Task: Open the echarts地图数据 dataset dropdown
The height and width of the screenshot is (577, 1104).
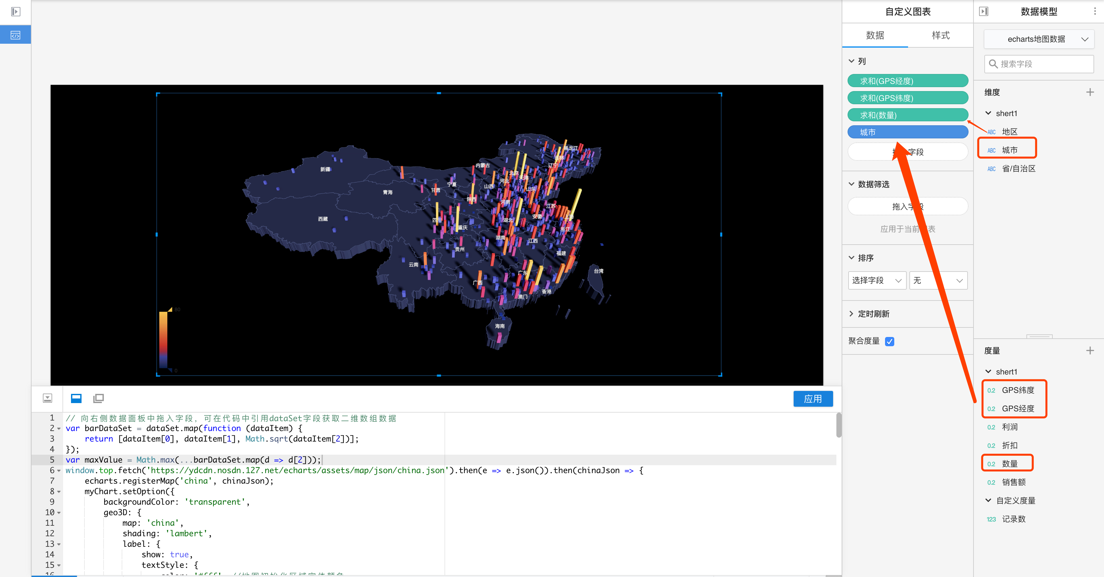Action: (x=1039, y=39)
